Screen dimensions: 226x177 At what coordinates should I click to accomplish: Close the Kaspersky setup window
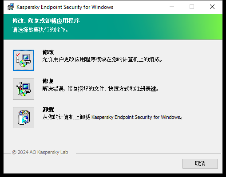pos(212,7)
